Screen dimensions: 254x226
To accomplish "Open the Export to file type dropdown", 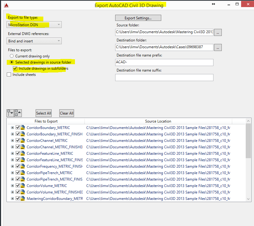I will click(34, 25).
